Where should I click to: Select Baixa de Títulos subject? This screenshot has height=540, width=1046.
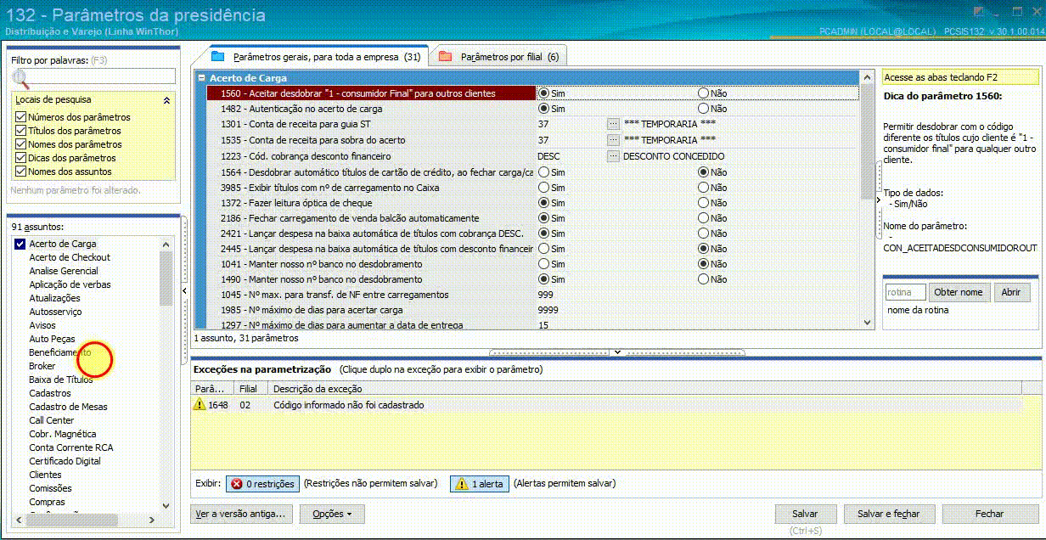tap(61, 380)
